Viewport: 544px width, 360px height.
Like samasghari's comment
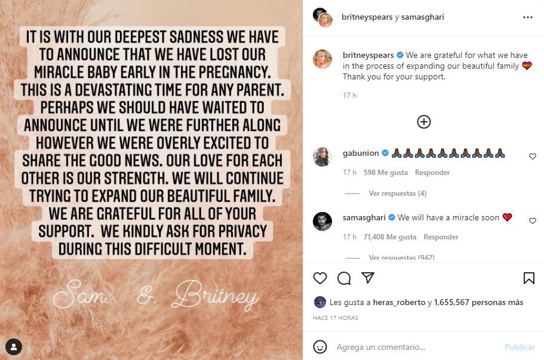(533, 221)
